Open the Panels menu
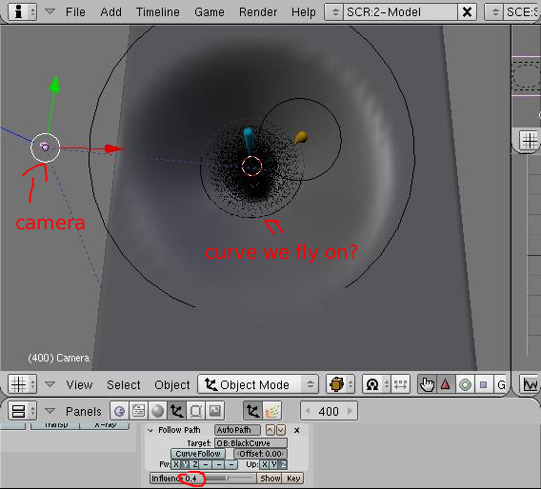 (x=84, y=411)
